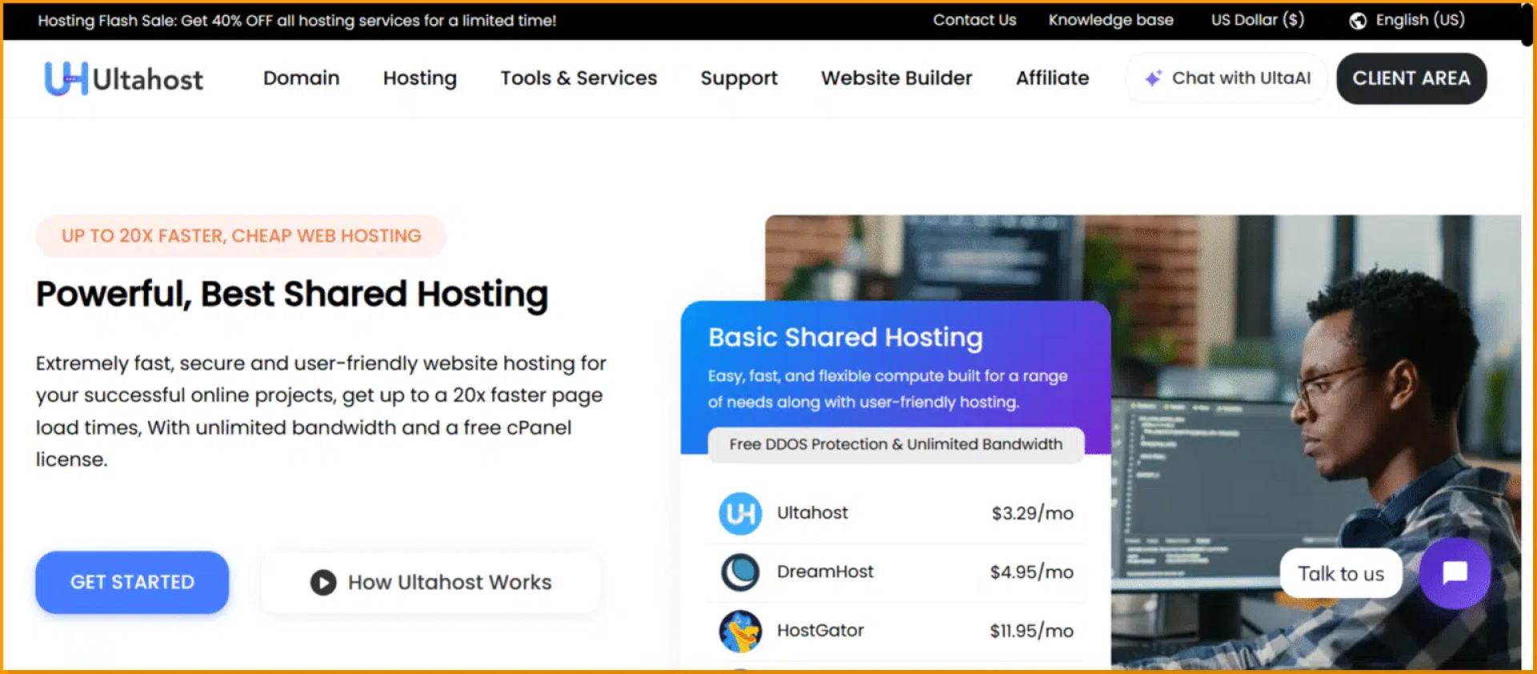1537x674 pixels.
Task: Go to Website Builder page
Action: point(896,78)
